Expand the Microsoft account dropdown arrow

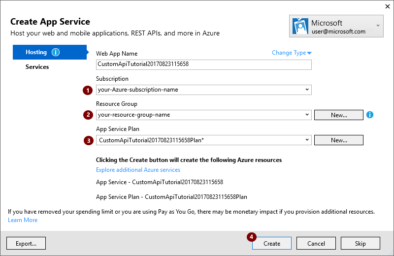tap(378, 26)
